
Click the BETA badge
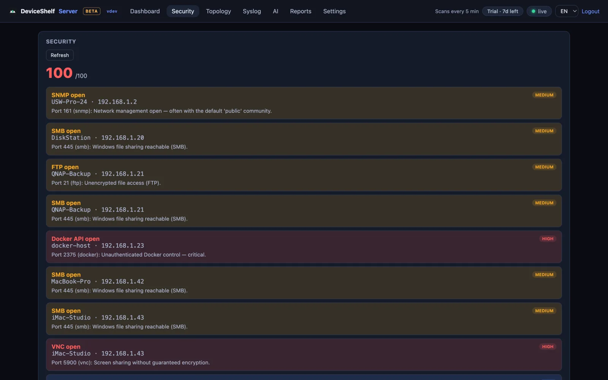pos(92,11)
